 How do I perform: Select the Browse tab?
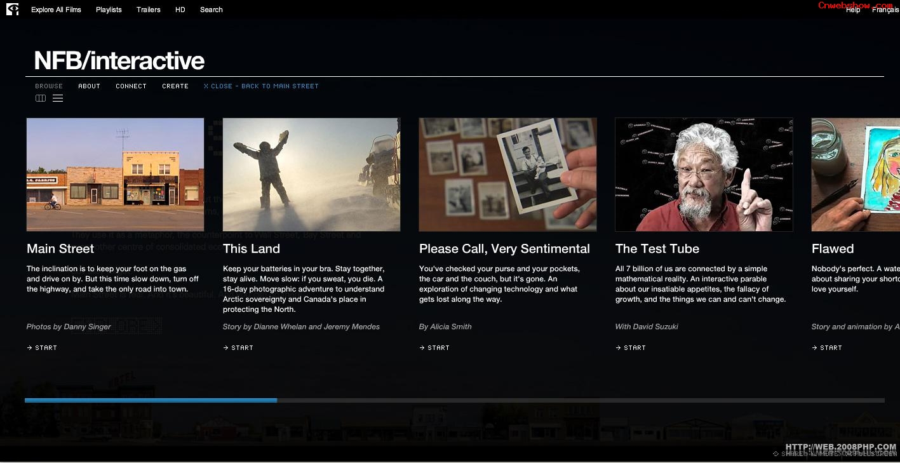[x=49, y=86]
